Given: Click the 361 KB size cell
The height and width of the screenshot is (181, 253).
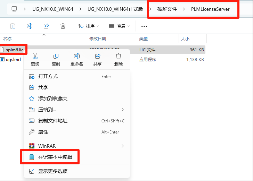Looking at the screenshot, I should pos(197,50).
